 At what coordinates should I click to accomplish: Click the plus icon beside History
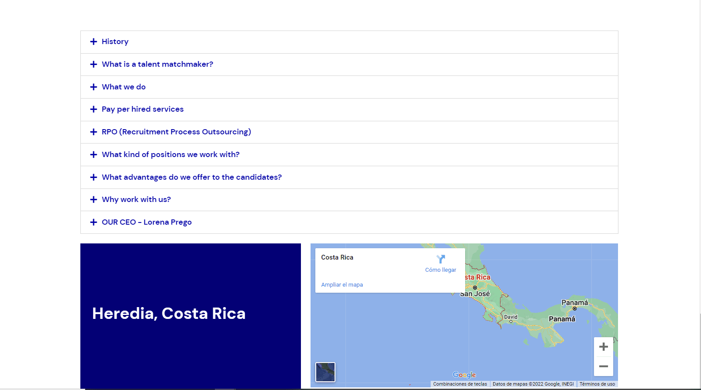click(93, 42)
